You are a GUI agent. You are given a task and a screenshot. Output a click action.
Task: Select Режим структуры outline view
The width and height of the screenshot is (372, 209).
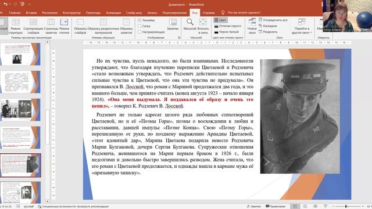click(x=16, y=26)
